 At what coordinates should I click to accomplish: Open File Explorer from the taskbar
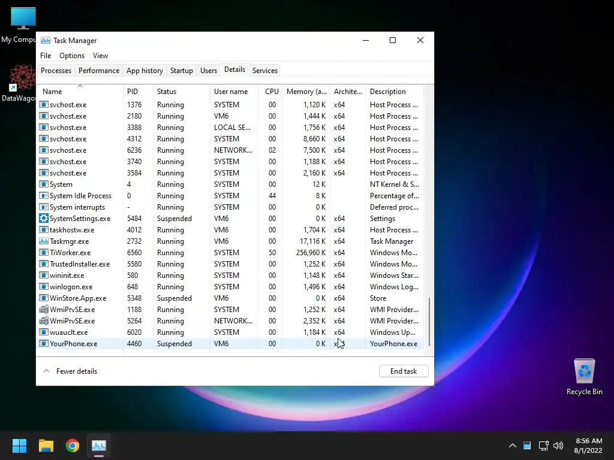[x=46, y=446]
